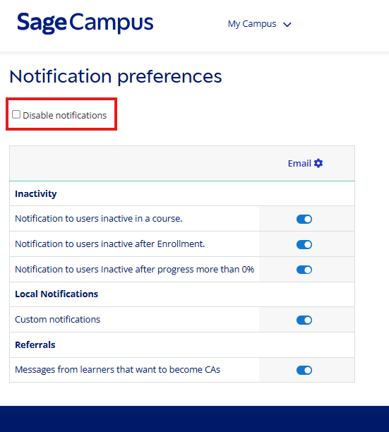Click the Custom notifications row label
This screenshot has width=389, height=432.
click(x=58, y=319)
